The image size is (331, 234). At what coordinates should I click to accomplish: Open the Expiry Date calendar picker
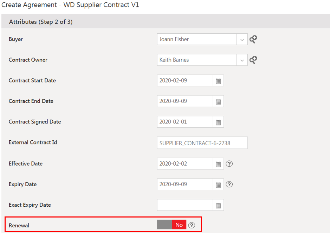[x=218, y=185]
